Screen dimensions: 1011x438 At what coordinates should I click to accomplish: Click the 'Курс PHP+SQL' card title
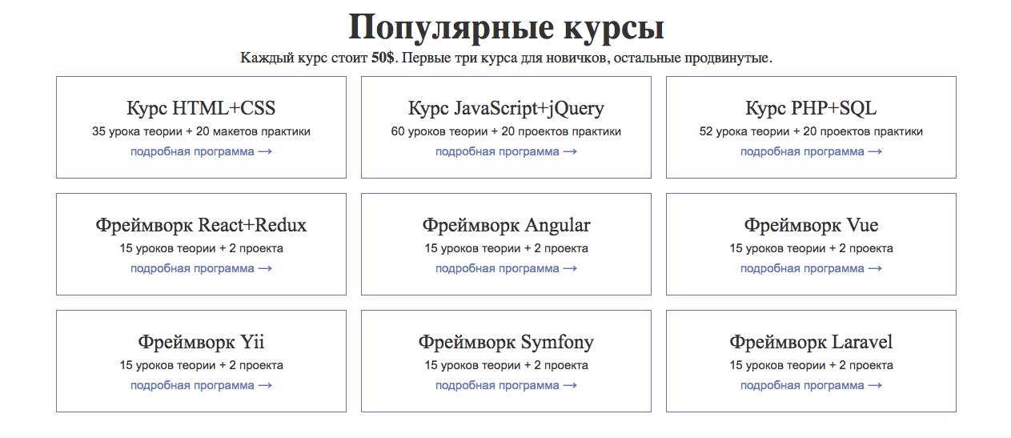pos(811,108)
